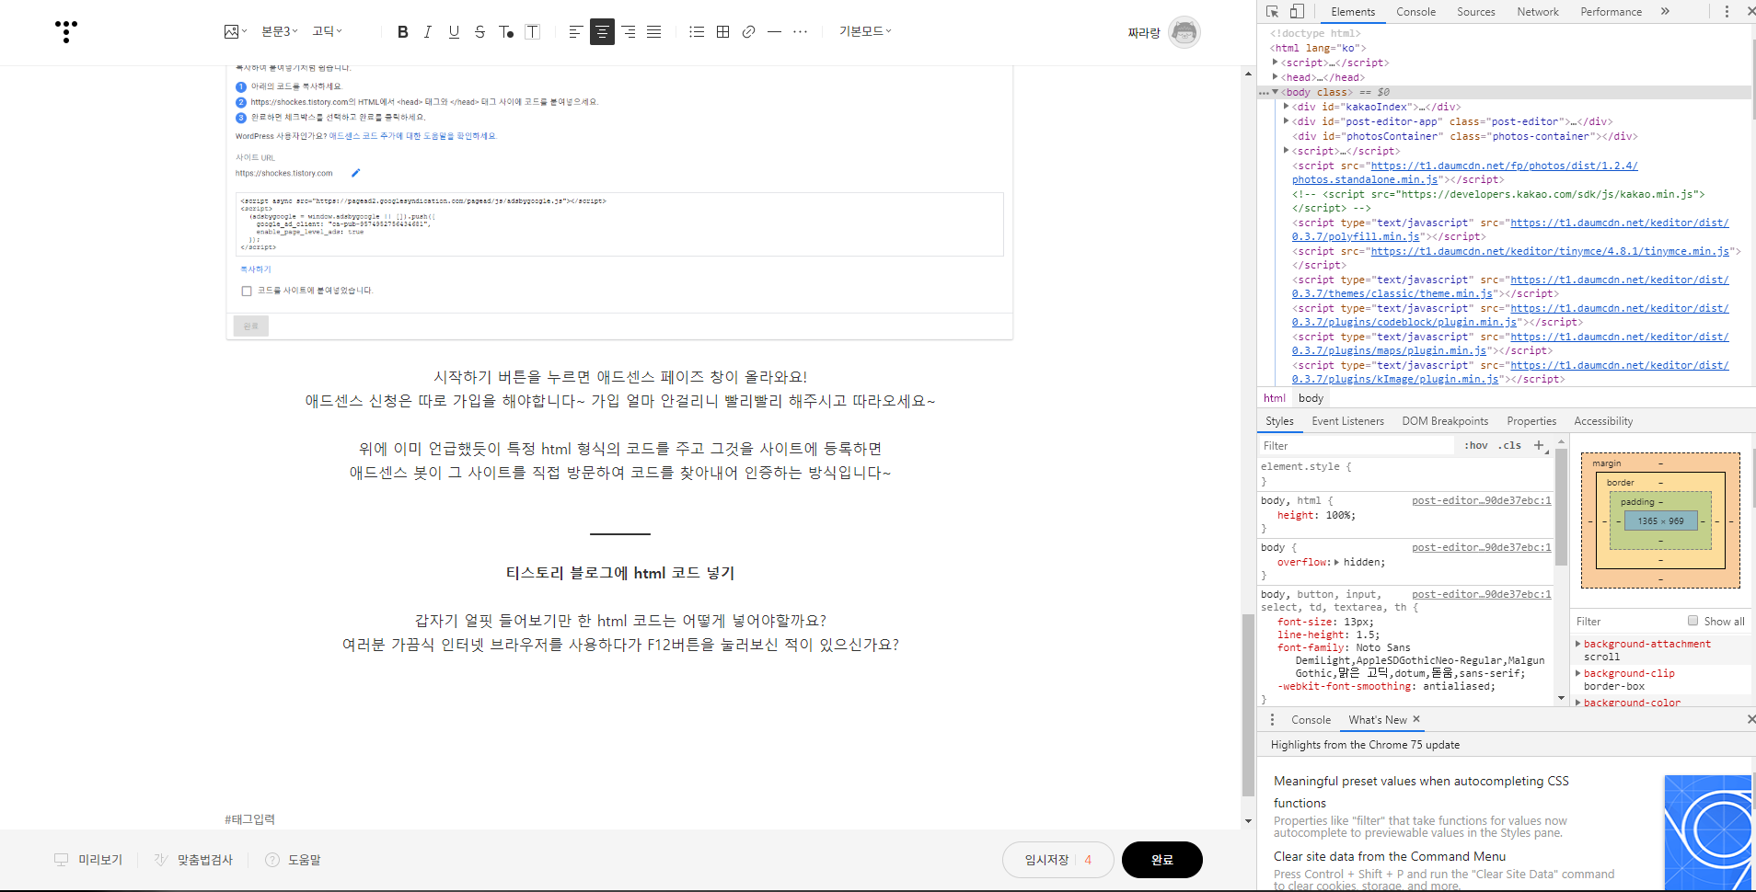Click the profile avatar
The width and height of the screenshot is (1756, 892).
coord(1184,32)
